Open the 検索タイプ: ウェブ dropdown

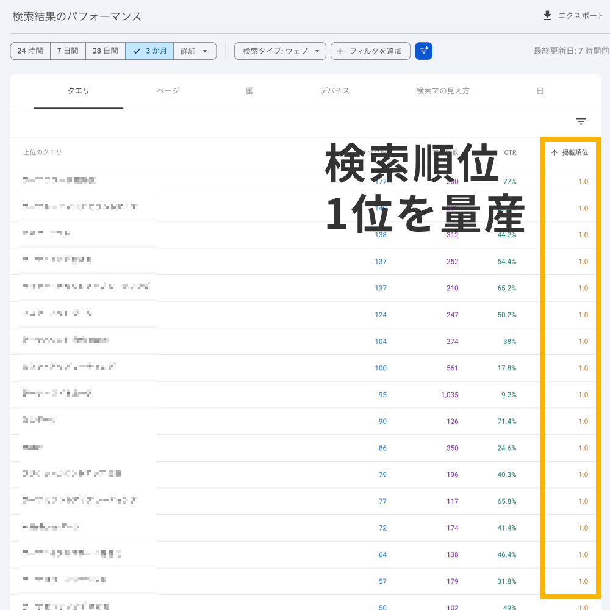tap(280, 51)
